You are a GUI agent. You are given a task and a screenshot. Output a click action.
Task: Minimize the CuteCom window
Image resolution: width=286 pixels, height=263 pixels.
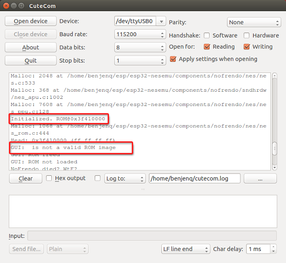coord(14,6)
